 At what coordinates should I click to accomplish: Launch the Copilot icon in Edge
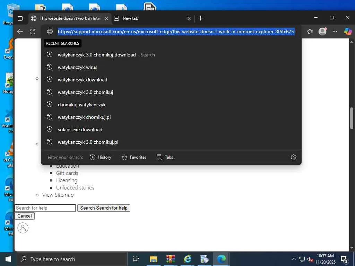click(x=348, y=32)
